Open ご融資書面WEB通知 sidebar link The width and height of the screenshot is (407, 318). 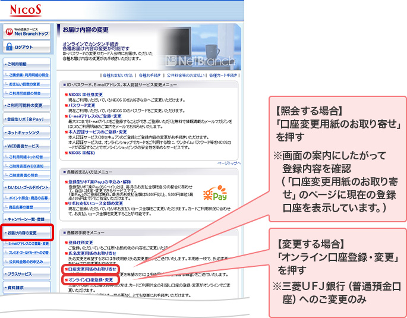pyautogui.click(x=27, y=166)
